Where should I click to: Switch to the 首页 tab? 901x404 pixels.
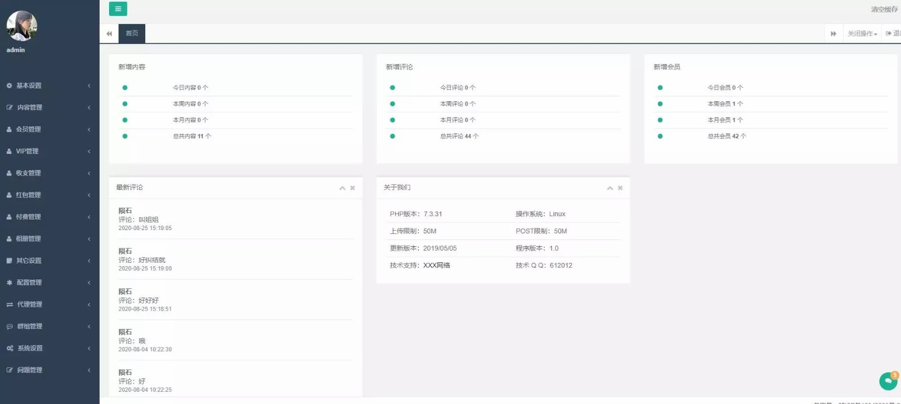pyautogui.click(x=132, y=33)
